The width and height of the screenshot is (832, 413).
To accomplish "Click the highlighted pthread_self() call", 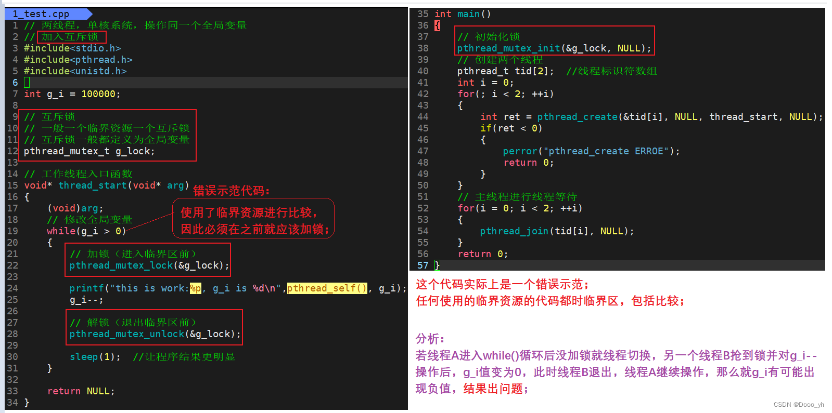I will [x=327, y=288].
